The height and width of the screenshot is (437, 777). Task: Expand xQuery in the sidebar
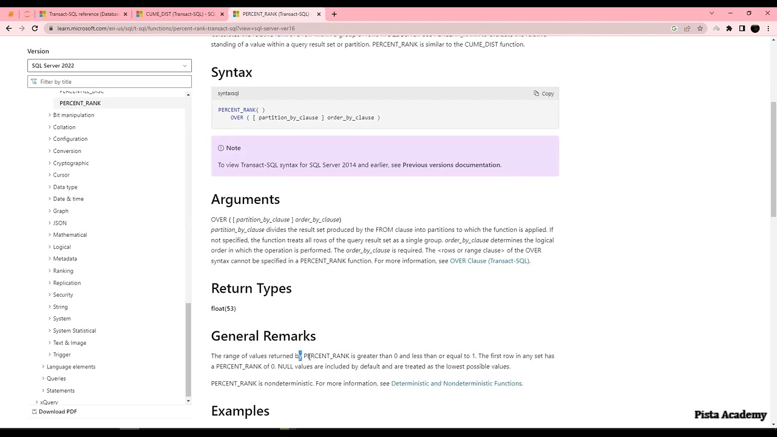37,402
